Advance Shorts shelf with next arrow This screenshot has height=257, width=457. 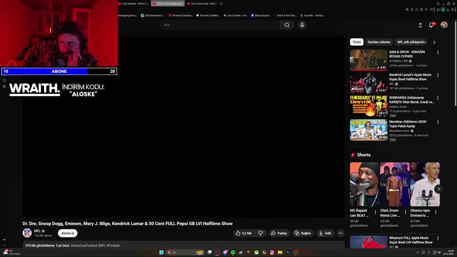coord(438,189)
